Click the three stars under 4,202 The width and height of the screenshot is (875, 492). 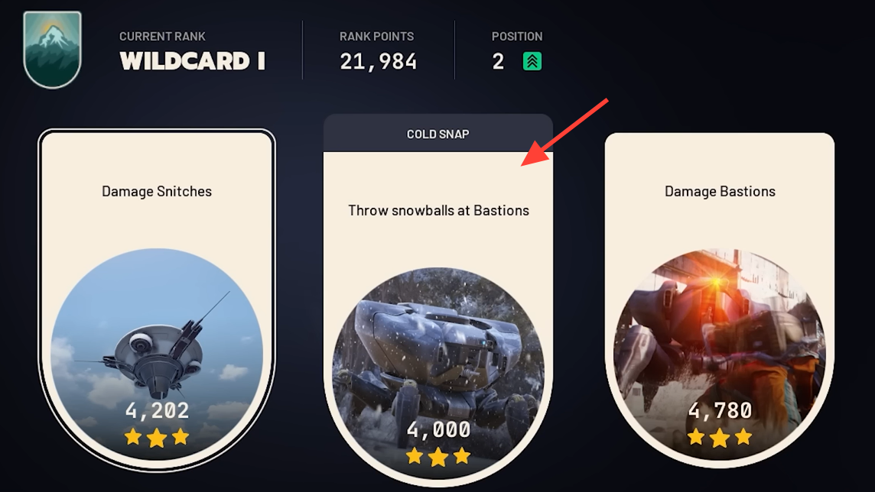[157, 438]
